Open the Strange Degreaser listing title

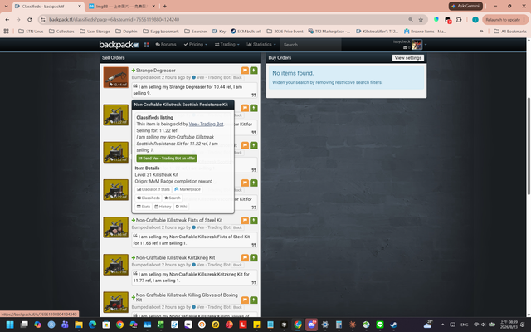155,71
